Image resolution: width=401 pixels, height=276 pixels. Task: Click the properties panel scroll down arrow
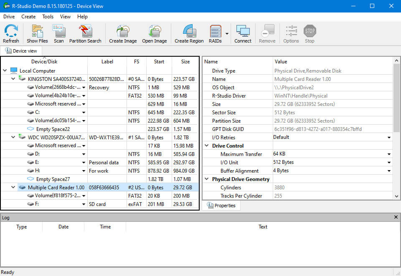click(x=397, y=196)
